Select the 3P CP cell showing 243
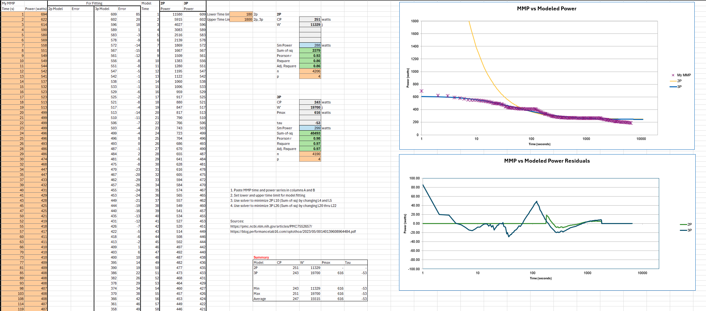The height and width of the screenshot is (311, 706). point(310,102)
